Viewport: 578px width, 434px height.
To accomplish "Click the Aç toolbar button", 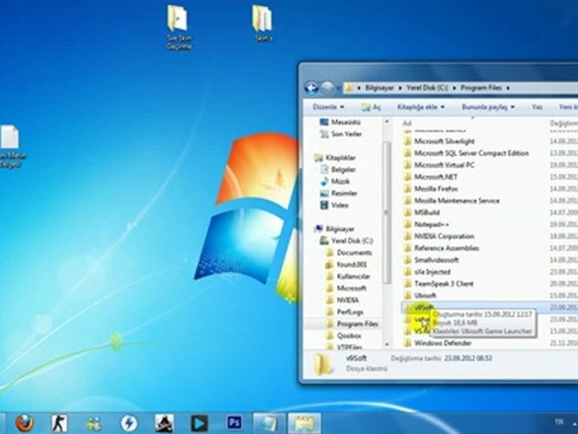I will (371, 107).
